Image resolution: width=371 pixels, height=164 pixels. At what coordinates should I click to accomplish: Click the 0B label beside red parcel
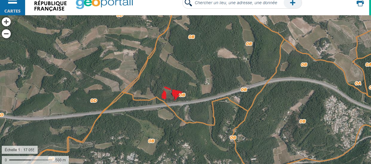click(x=182, y=95)
